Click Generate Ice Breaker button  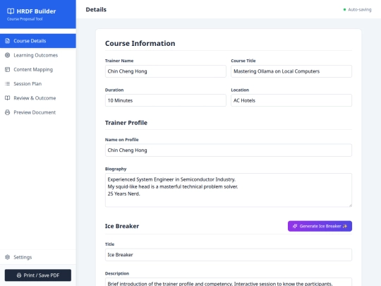pyautogui.click(x=320, y=226)
